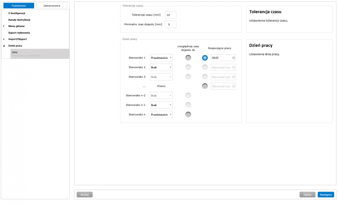Open Stanowisko n dropdown

161,115
